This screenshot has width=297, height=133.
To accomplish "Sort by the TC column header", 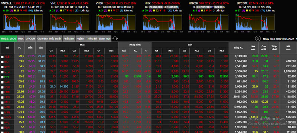I will (x=20, y=48).
